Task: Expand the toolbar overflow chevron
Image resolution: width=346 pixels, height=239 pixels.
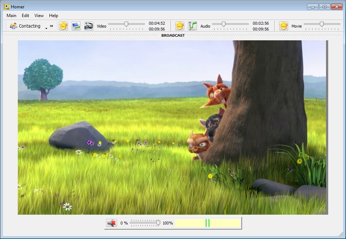Action: tap(51, 26)
